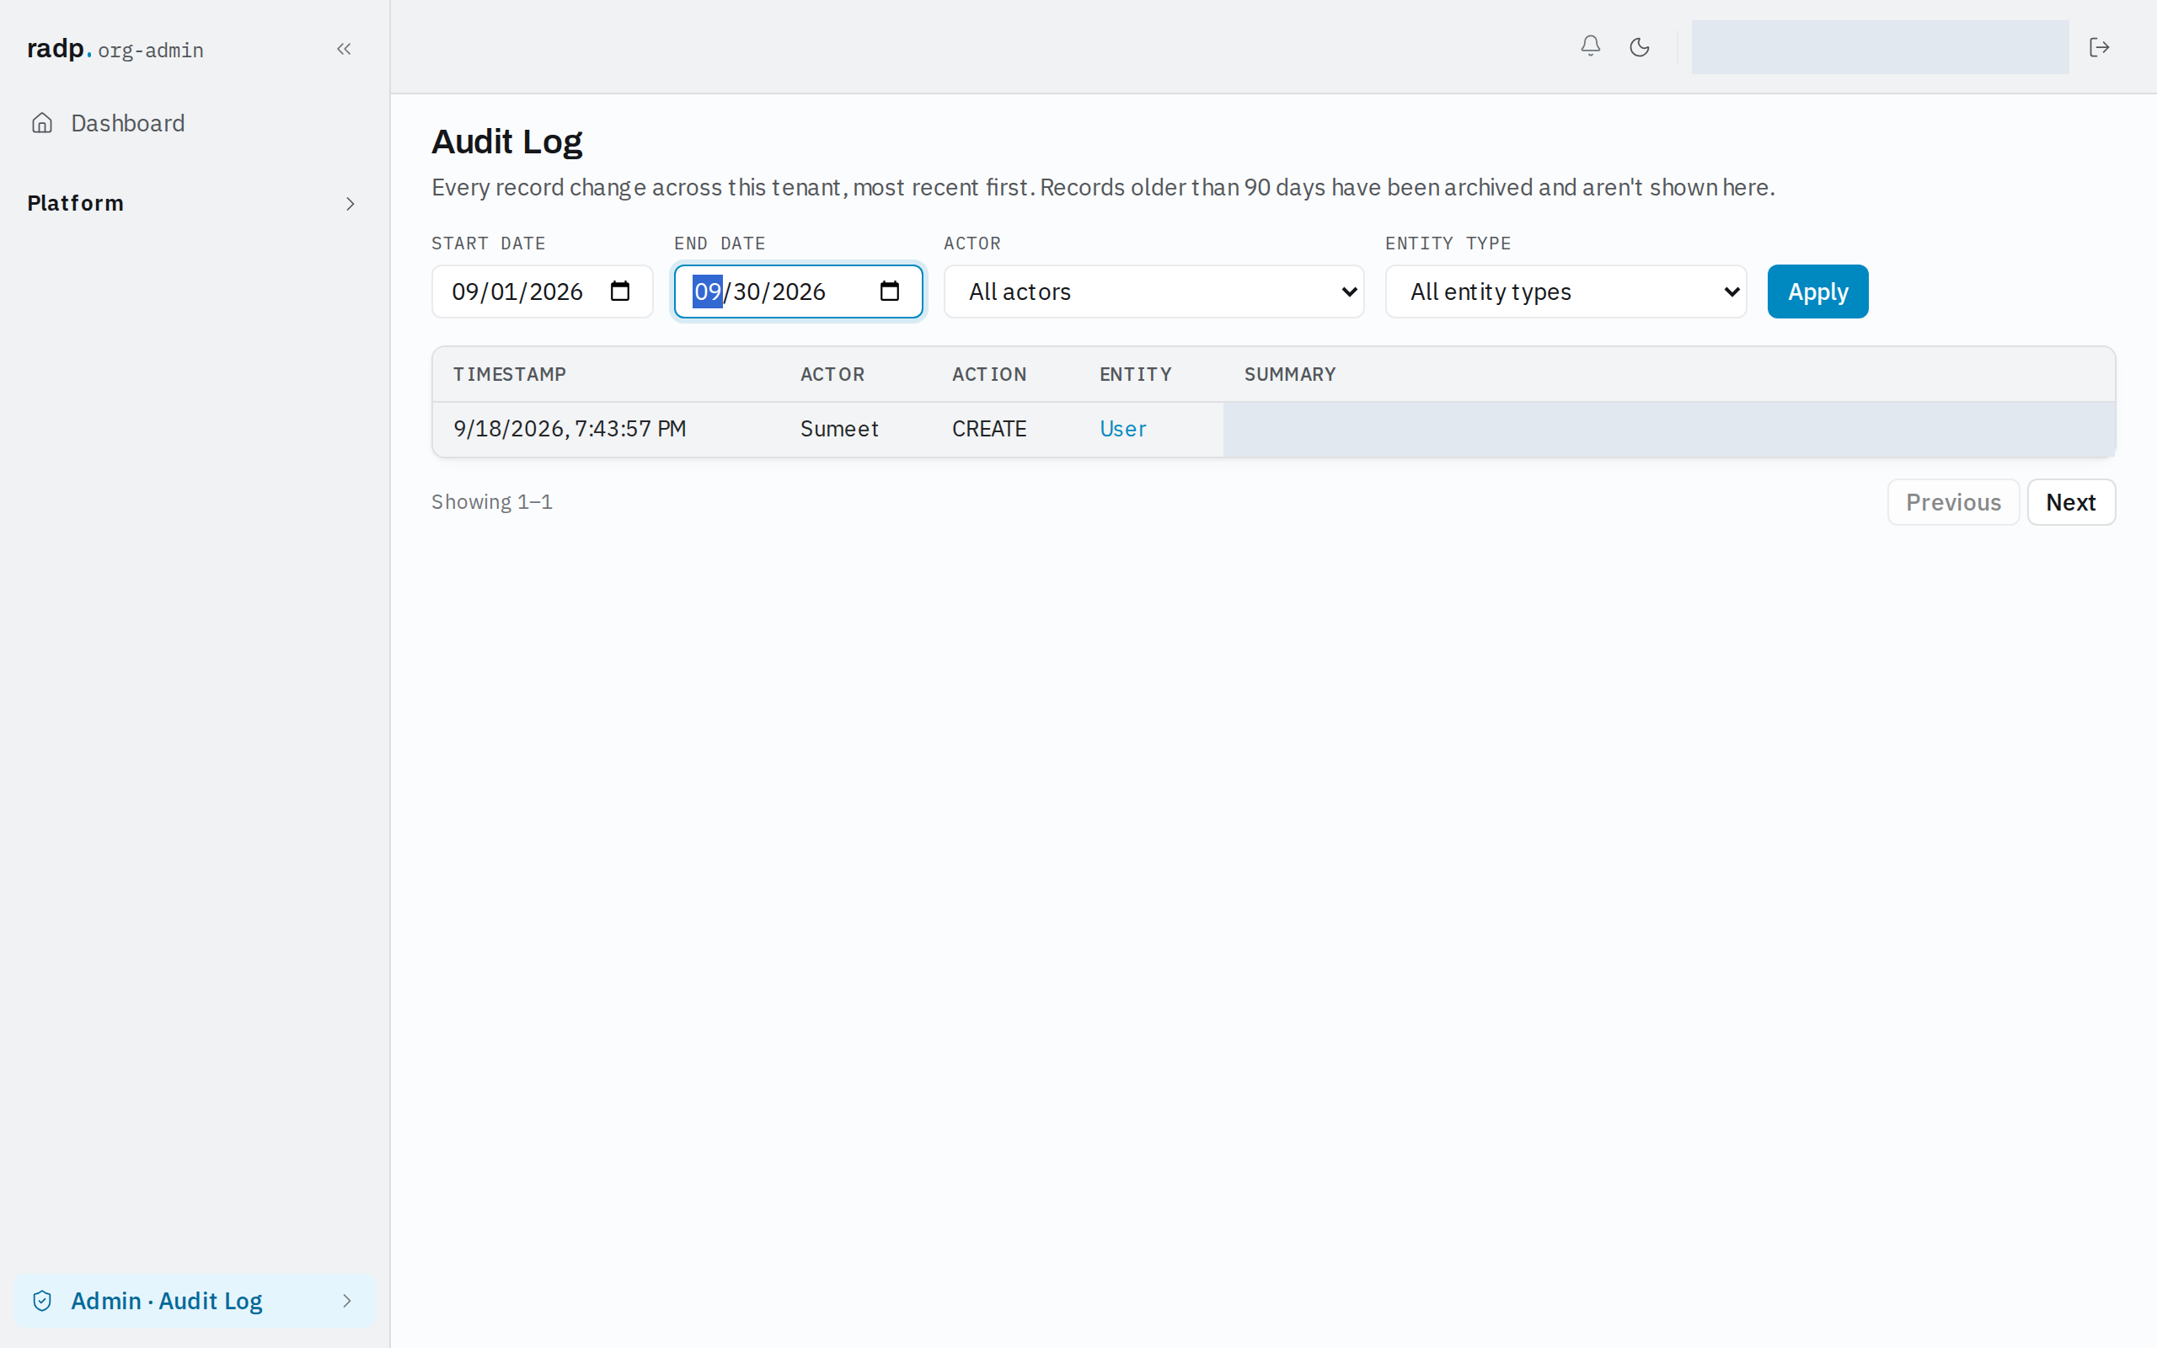2157x1348 pixels.
Task: Click the Previous page button
Action: 1953,502
